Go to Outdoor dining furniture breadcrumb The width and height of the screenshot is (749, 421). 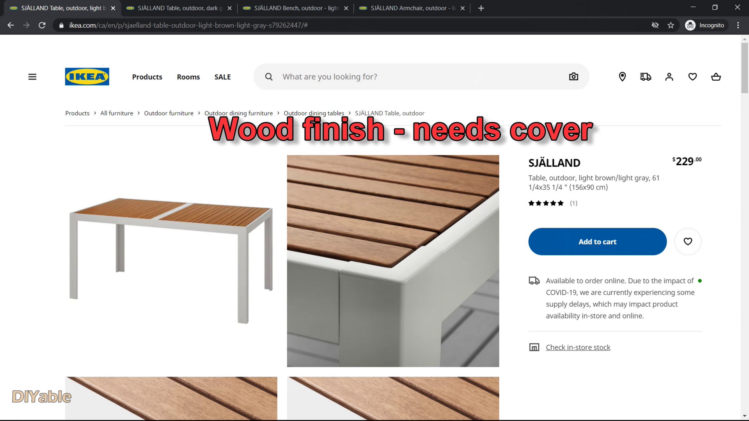238,113
